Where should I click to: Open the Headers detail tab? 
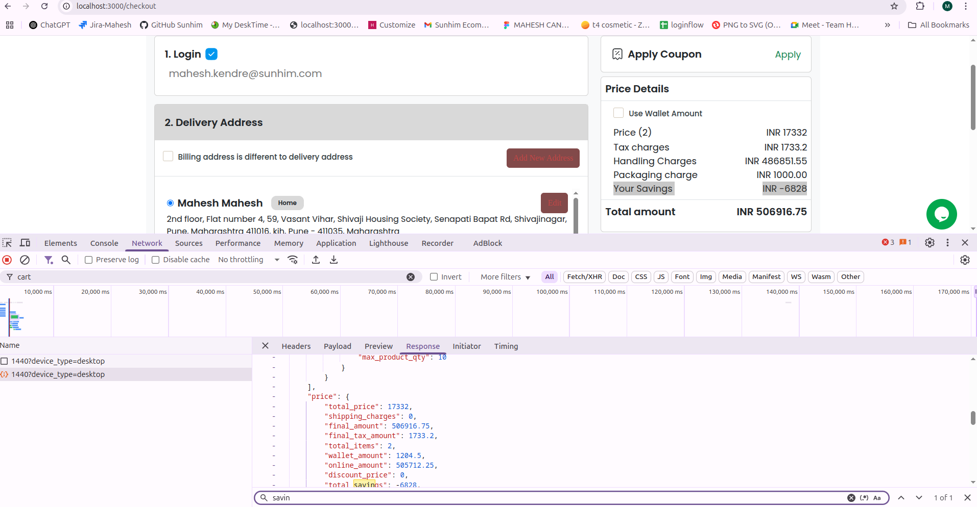point(296,346)
